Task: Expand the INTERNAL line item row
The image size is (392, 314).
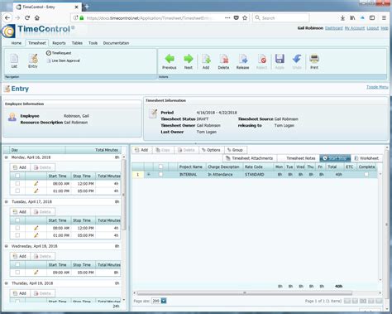Action: [148, 174]
